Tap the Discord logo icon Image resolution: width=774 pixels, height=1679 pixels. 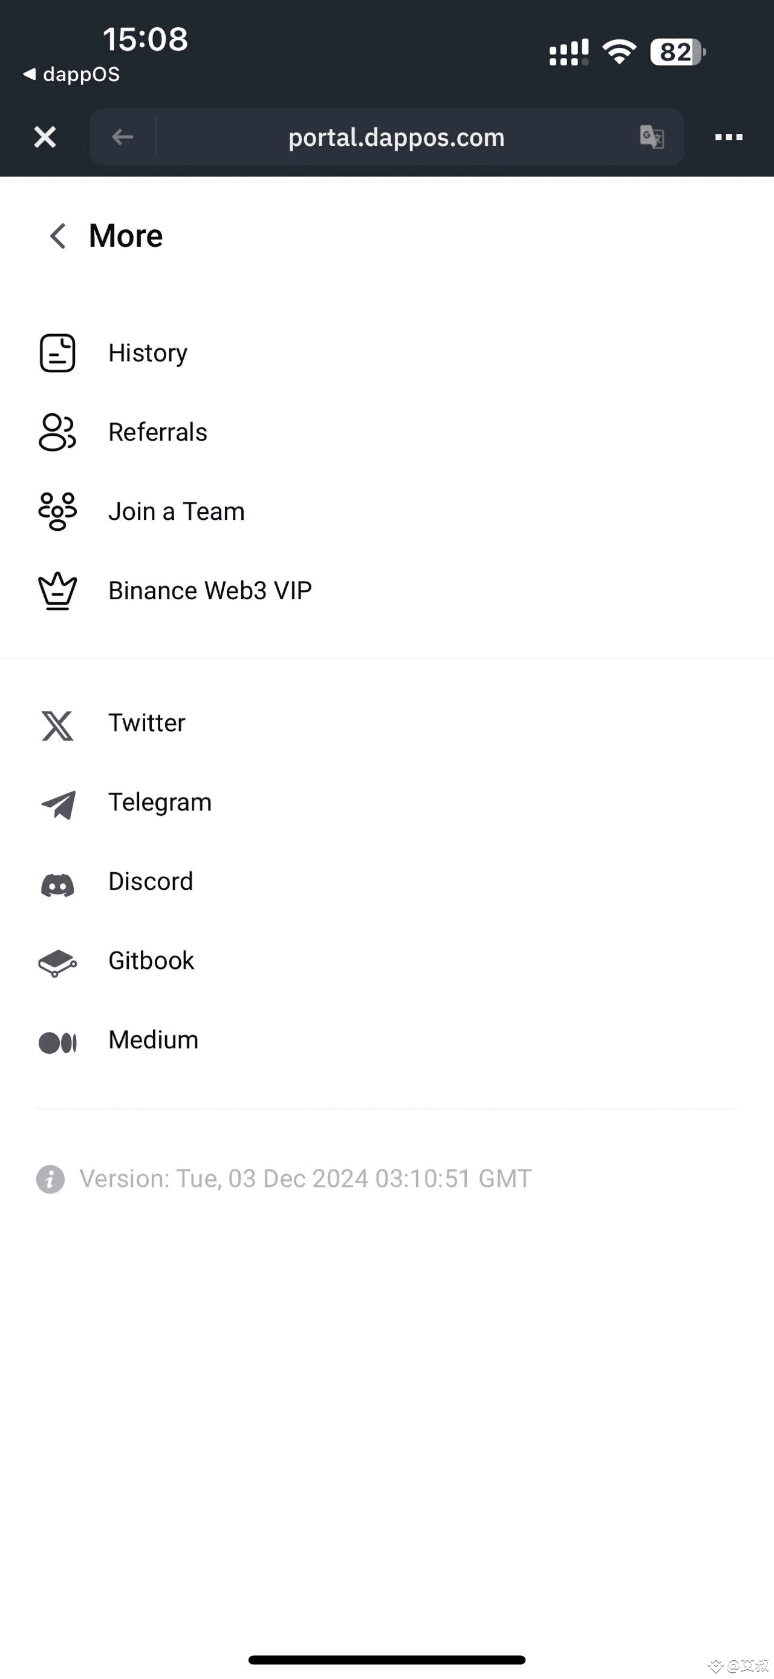click(x=57, y=885)
